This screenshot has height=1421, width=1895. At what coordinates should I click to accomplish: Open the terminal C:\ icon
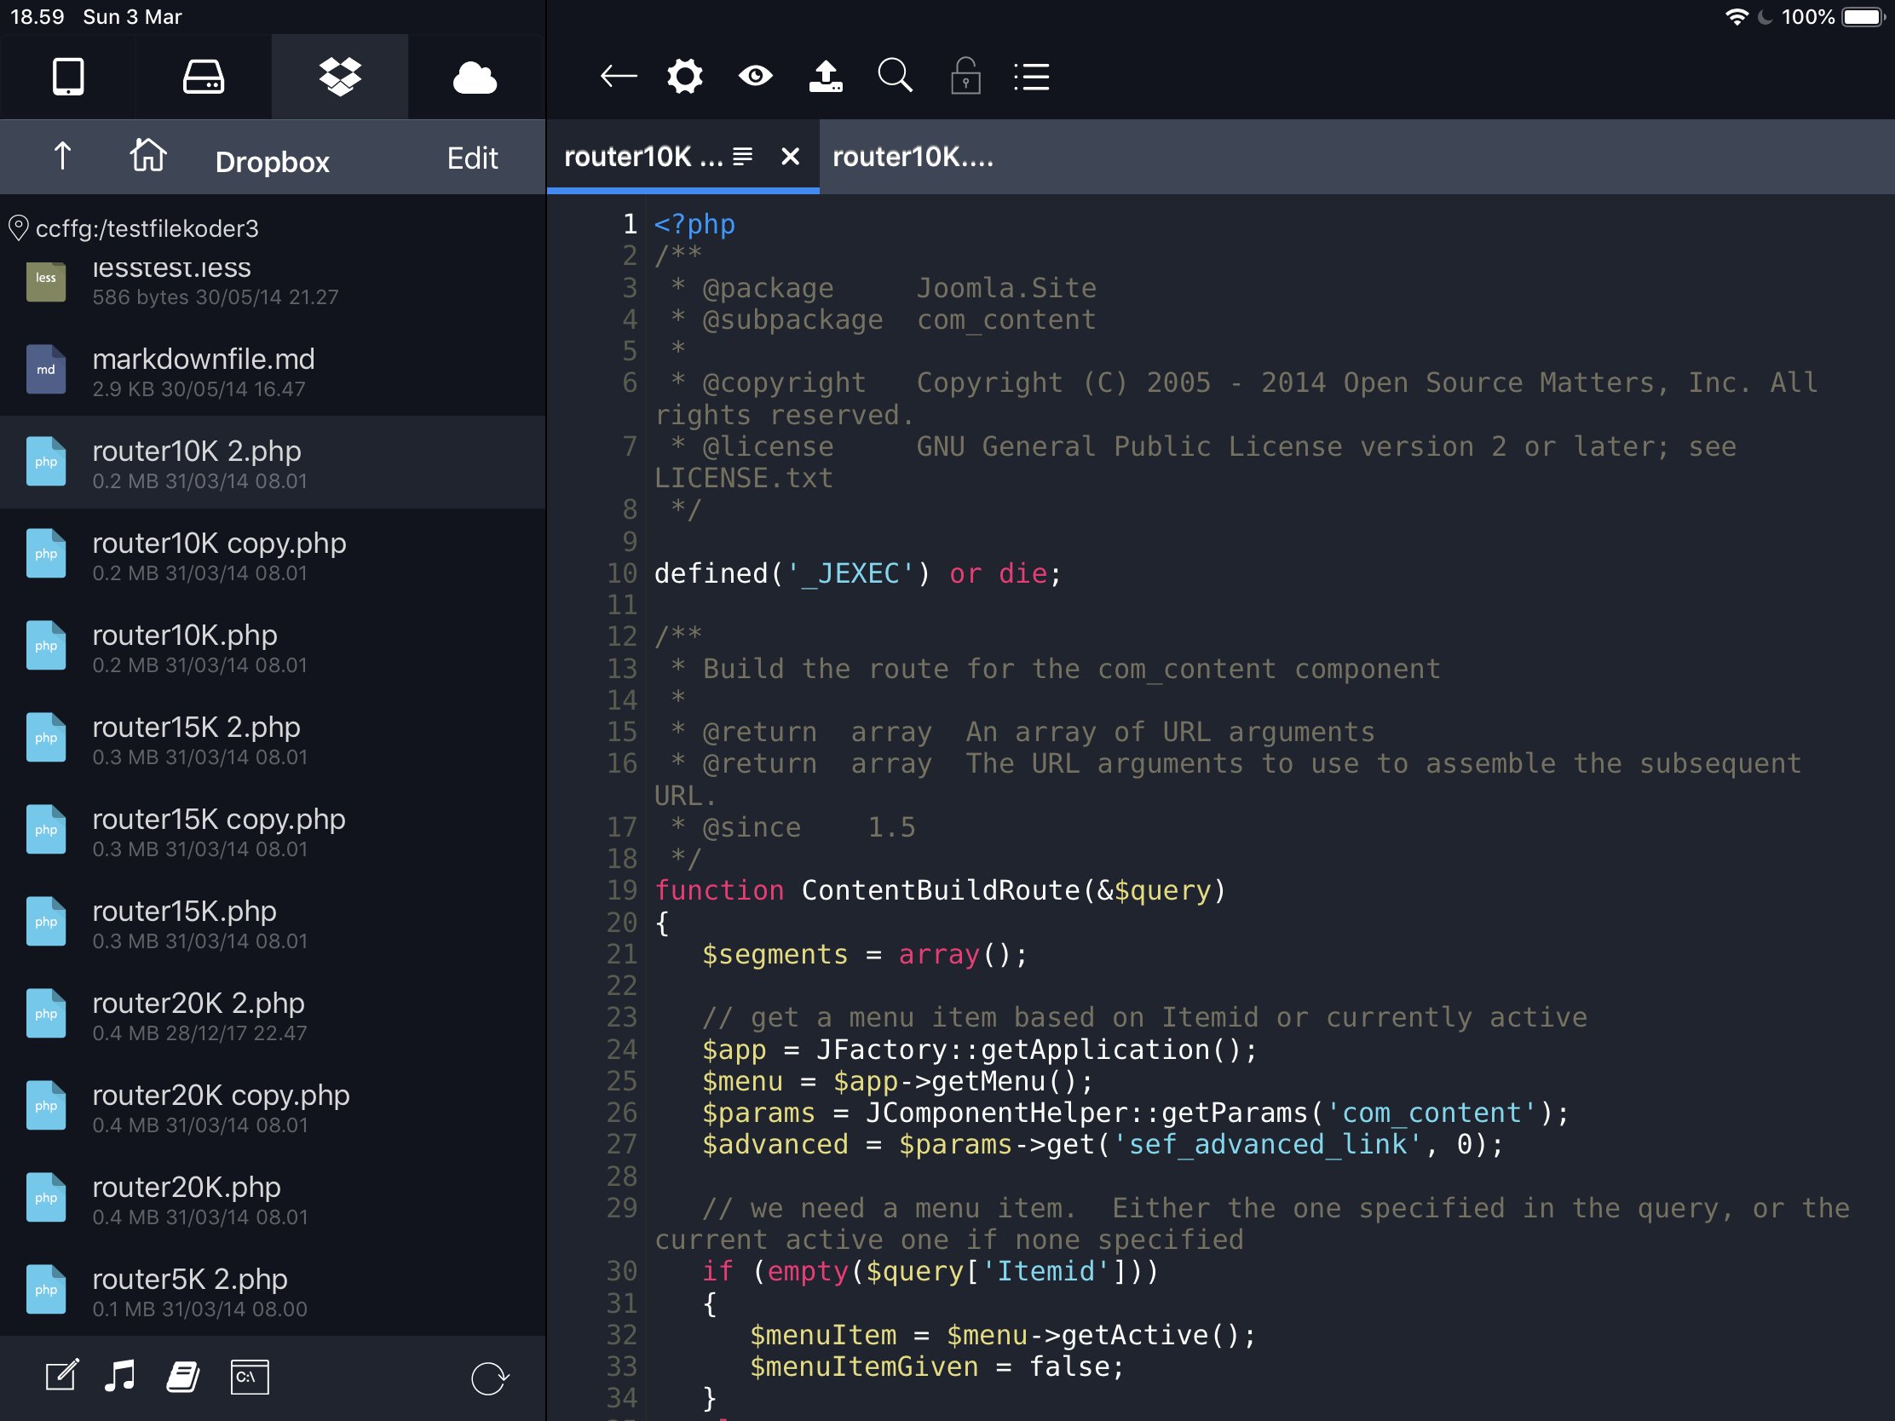(x=250, y=1377)
